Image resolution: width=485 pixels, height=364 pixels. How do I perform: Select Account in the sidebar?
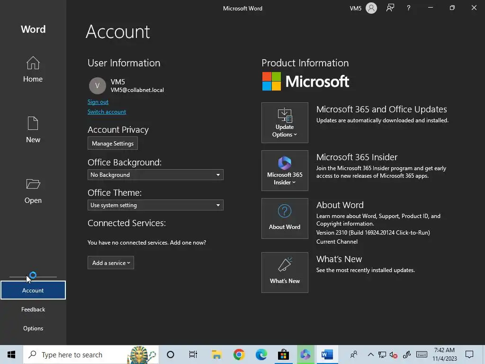[x=33, y=290]
